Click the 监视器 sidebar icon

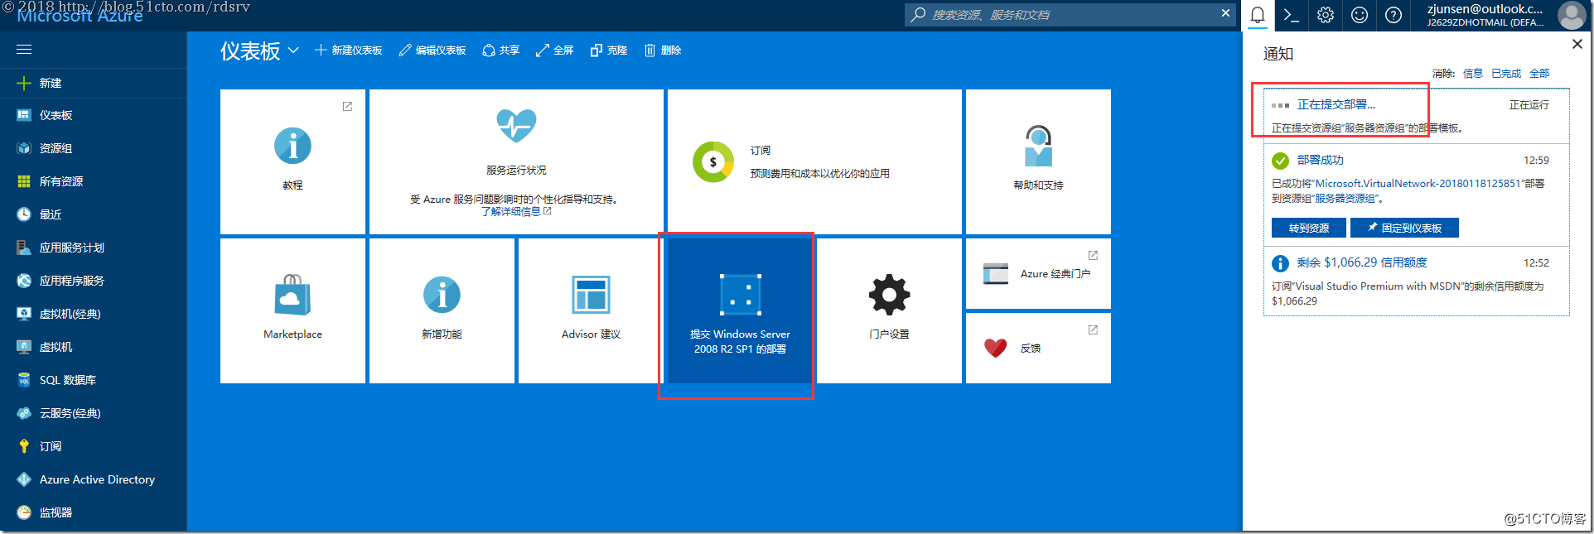tap(24, 512)
